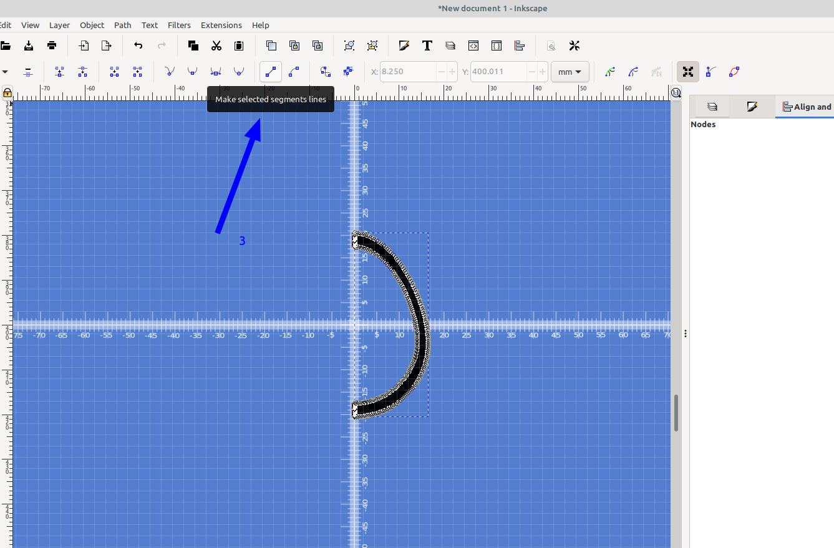834x548 pixels.
Task: Join selected nodes icon
Action: (x=59, y=72)
